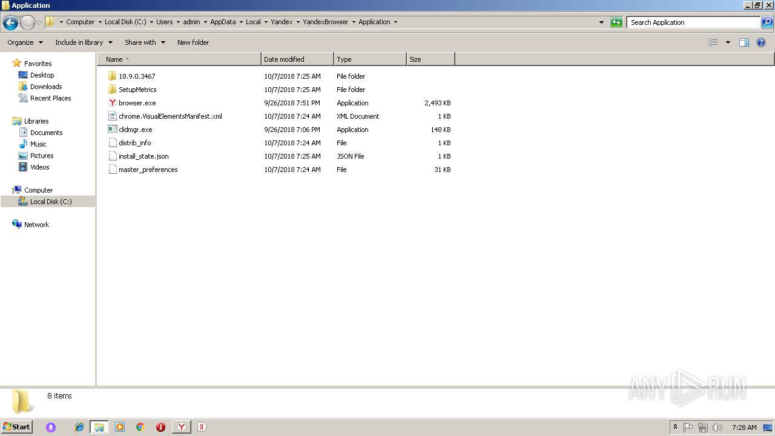This screenshot has height=436, width=775.
Task: Click the search magnifier icon
Action: pyautogui.click(x=767, y=22)
